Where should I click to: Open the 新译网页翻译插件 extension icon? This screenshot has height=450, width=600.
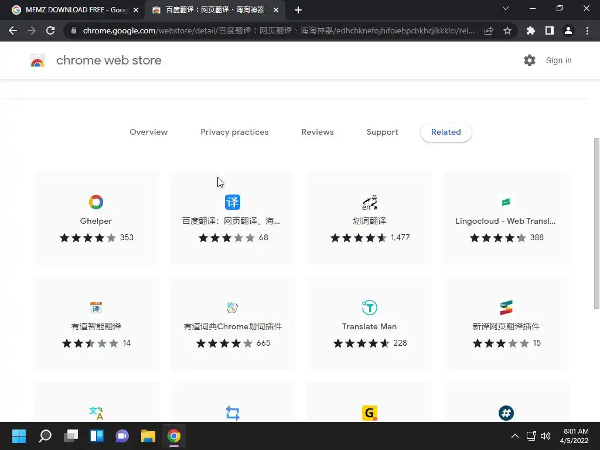coord(506,308)
